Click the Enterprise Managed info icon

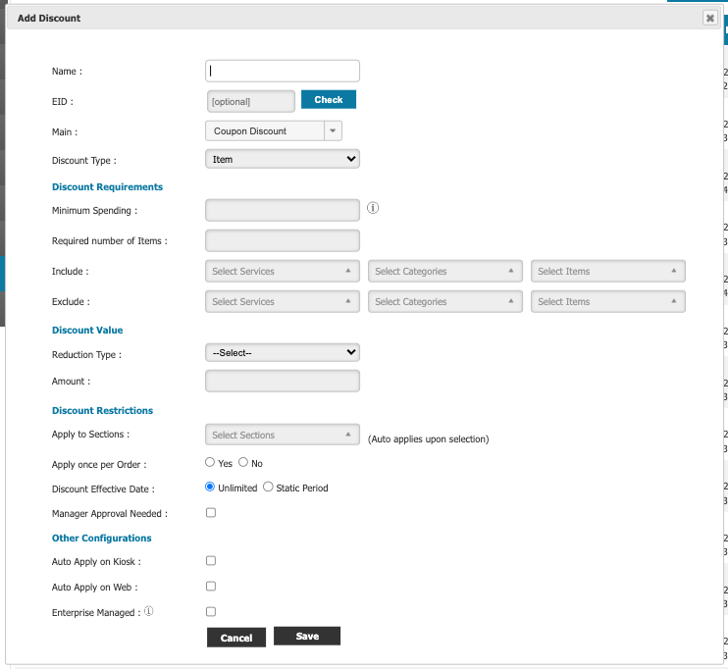pyautogui.click(x=149, y=611)
